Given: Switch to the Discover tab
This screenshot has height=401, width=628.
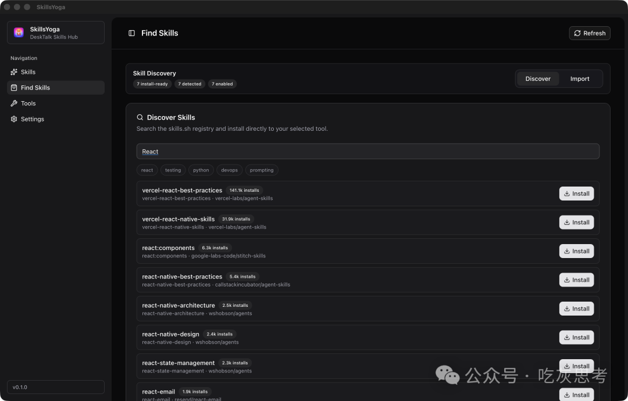Looking at the screenshot, I should pyautogui.click(x=538, y=79).
